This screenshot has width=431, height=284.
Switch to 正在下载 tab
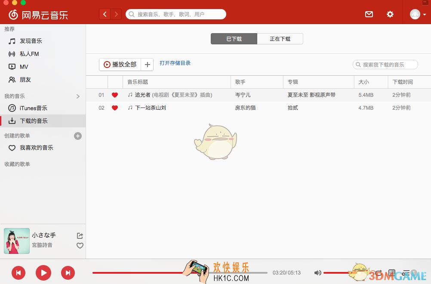pos(280,39)
